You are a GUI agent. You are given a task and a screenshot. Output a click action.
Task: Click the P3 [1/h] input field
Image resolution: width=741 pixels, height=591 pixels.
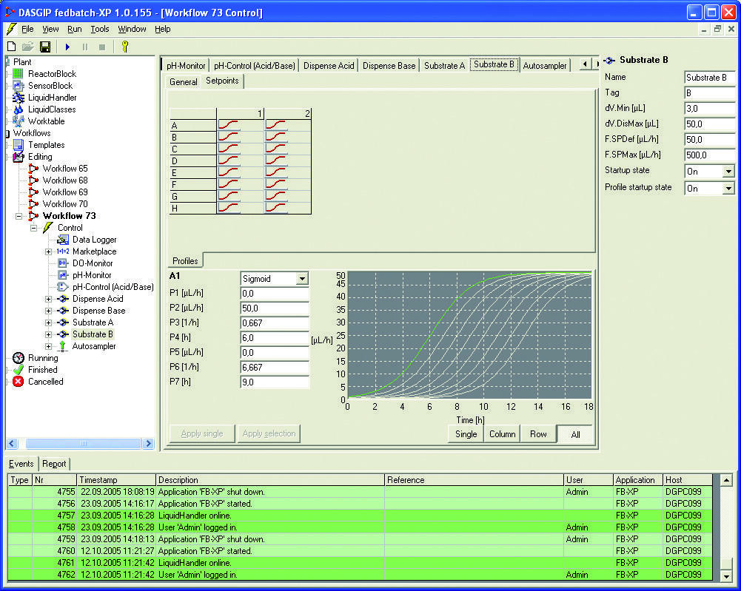point(275,323)
